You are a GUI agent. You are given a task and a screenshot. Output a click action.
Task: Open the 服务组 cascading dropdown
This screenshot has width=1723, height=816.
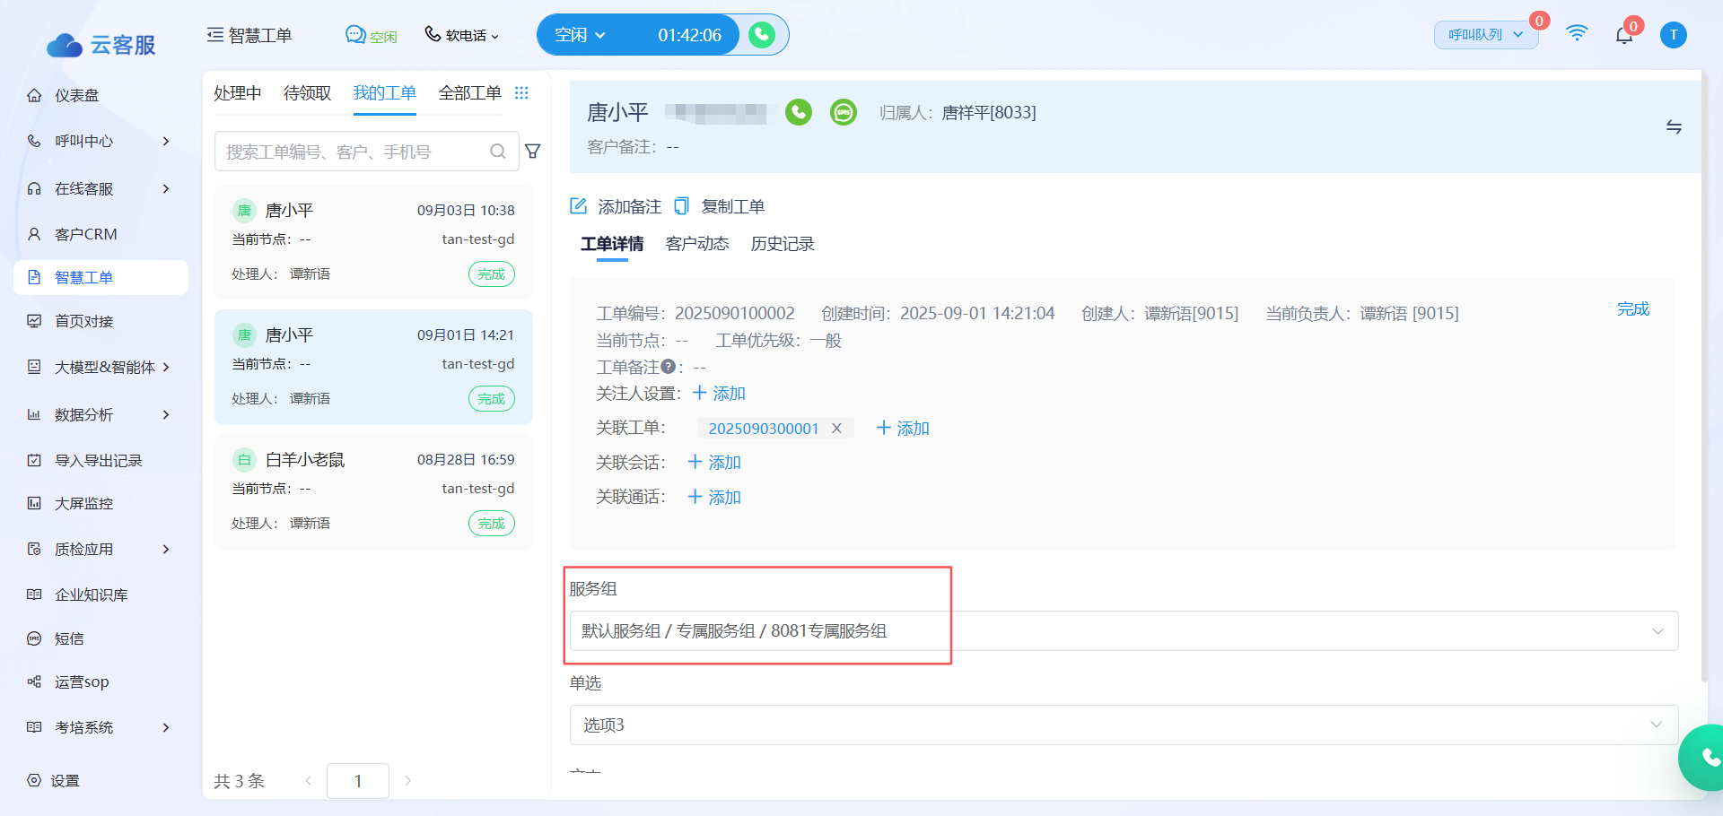pyautogui.click(x=1124, y=631)
